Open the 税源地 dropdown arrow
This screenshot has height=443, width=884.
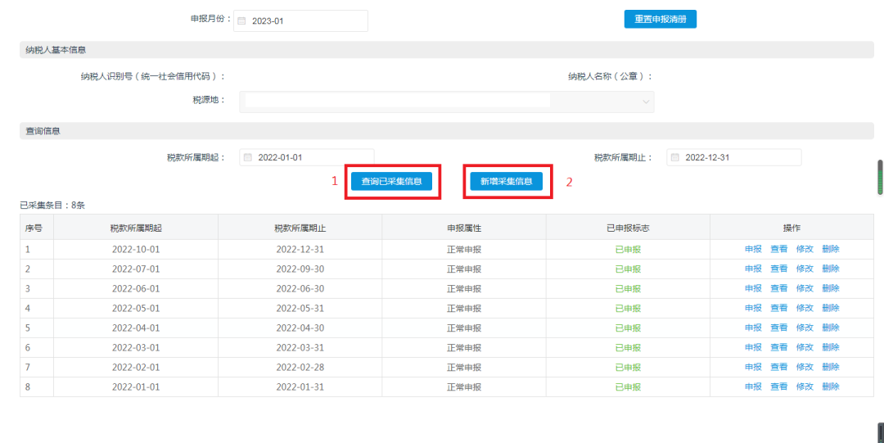coord(646,102)
